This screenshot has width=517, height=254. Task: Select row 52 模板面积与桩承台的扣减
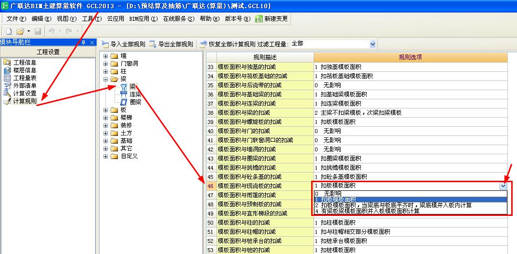265,241
